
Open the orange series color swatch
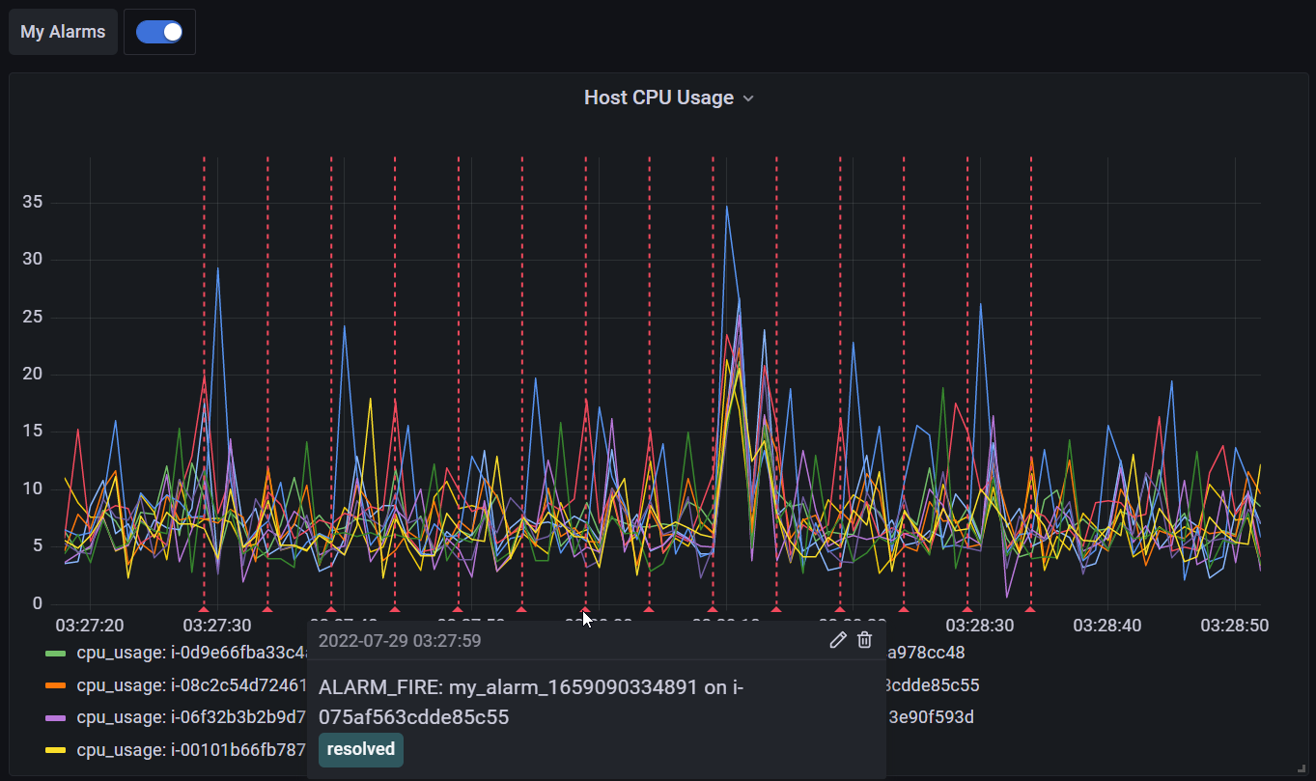click(56, 686)
